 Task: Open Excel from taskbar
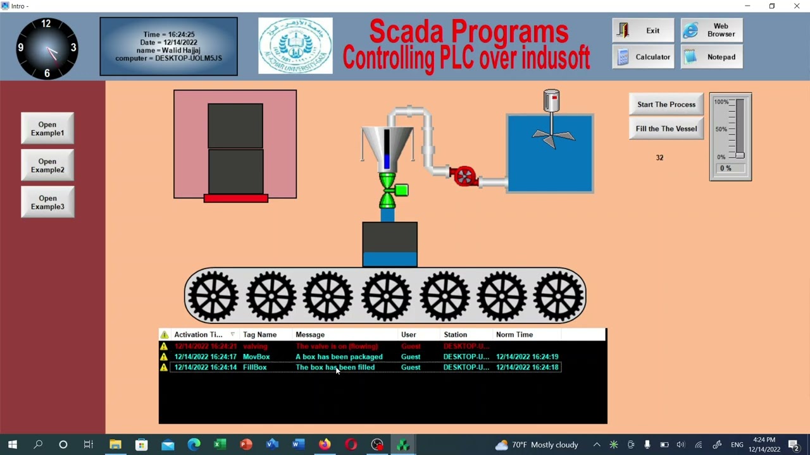pyautogui.click(x=220, y=445)
